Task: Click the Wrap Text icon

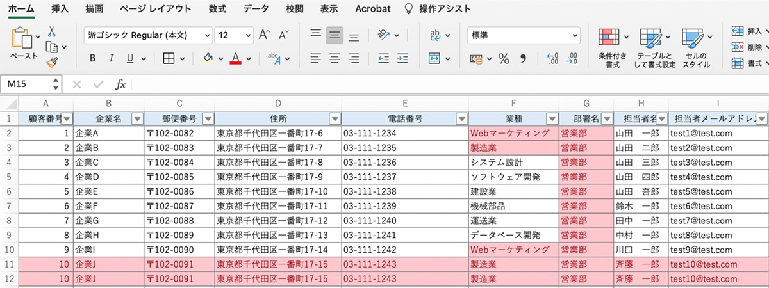Action: [x=435, y=35]
